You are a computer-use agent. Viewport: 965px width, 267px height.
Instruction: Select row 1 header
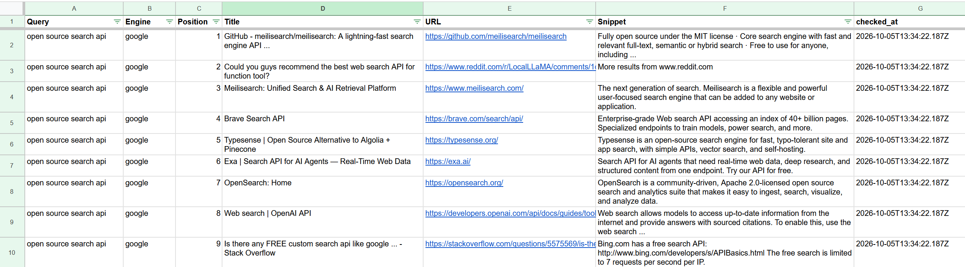(12, 22)
